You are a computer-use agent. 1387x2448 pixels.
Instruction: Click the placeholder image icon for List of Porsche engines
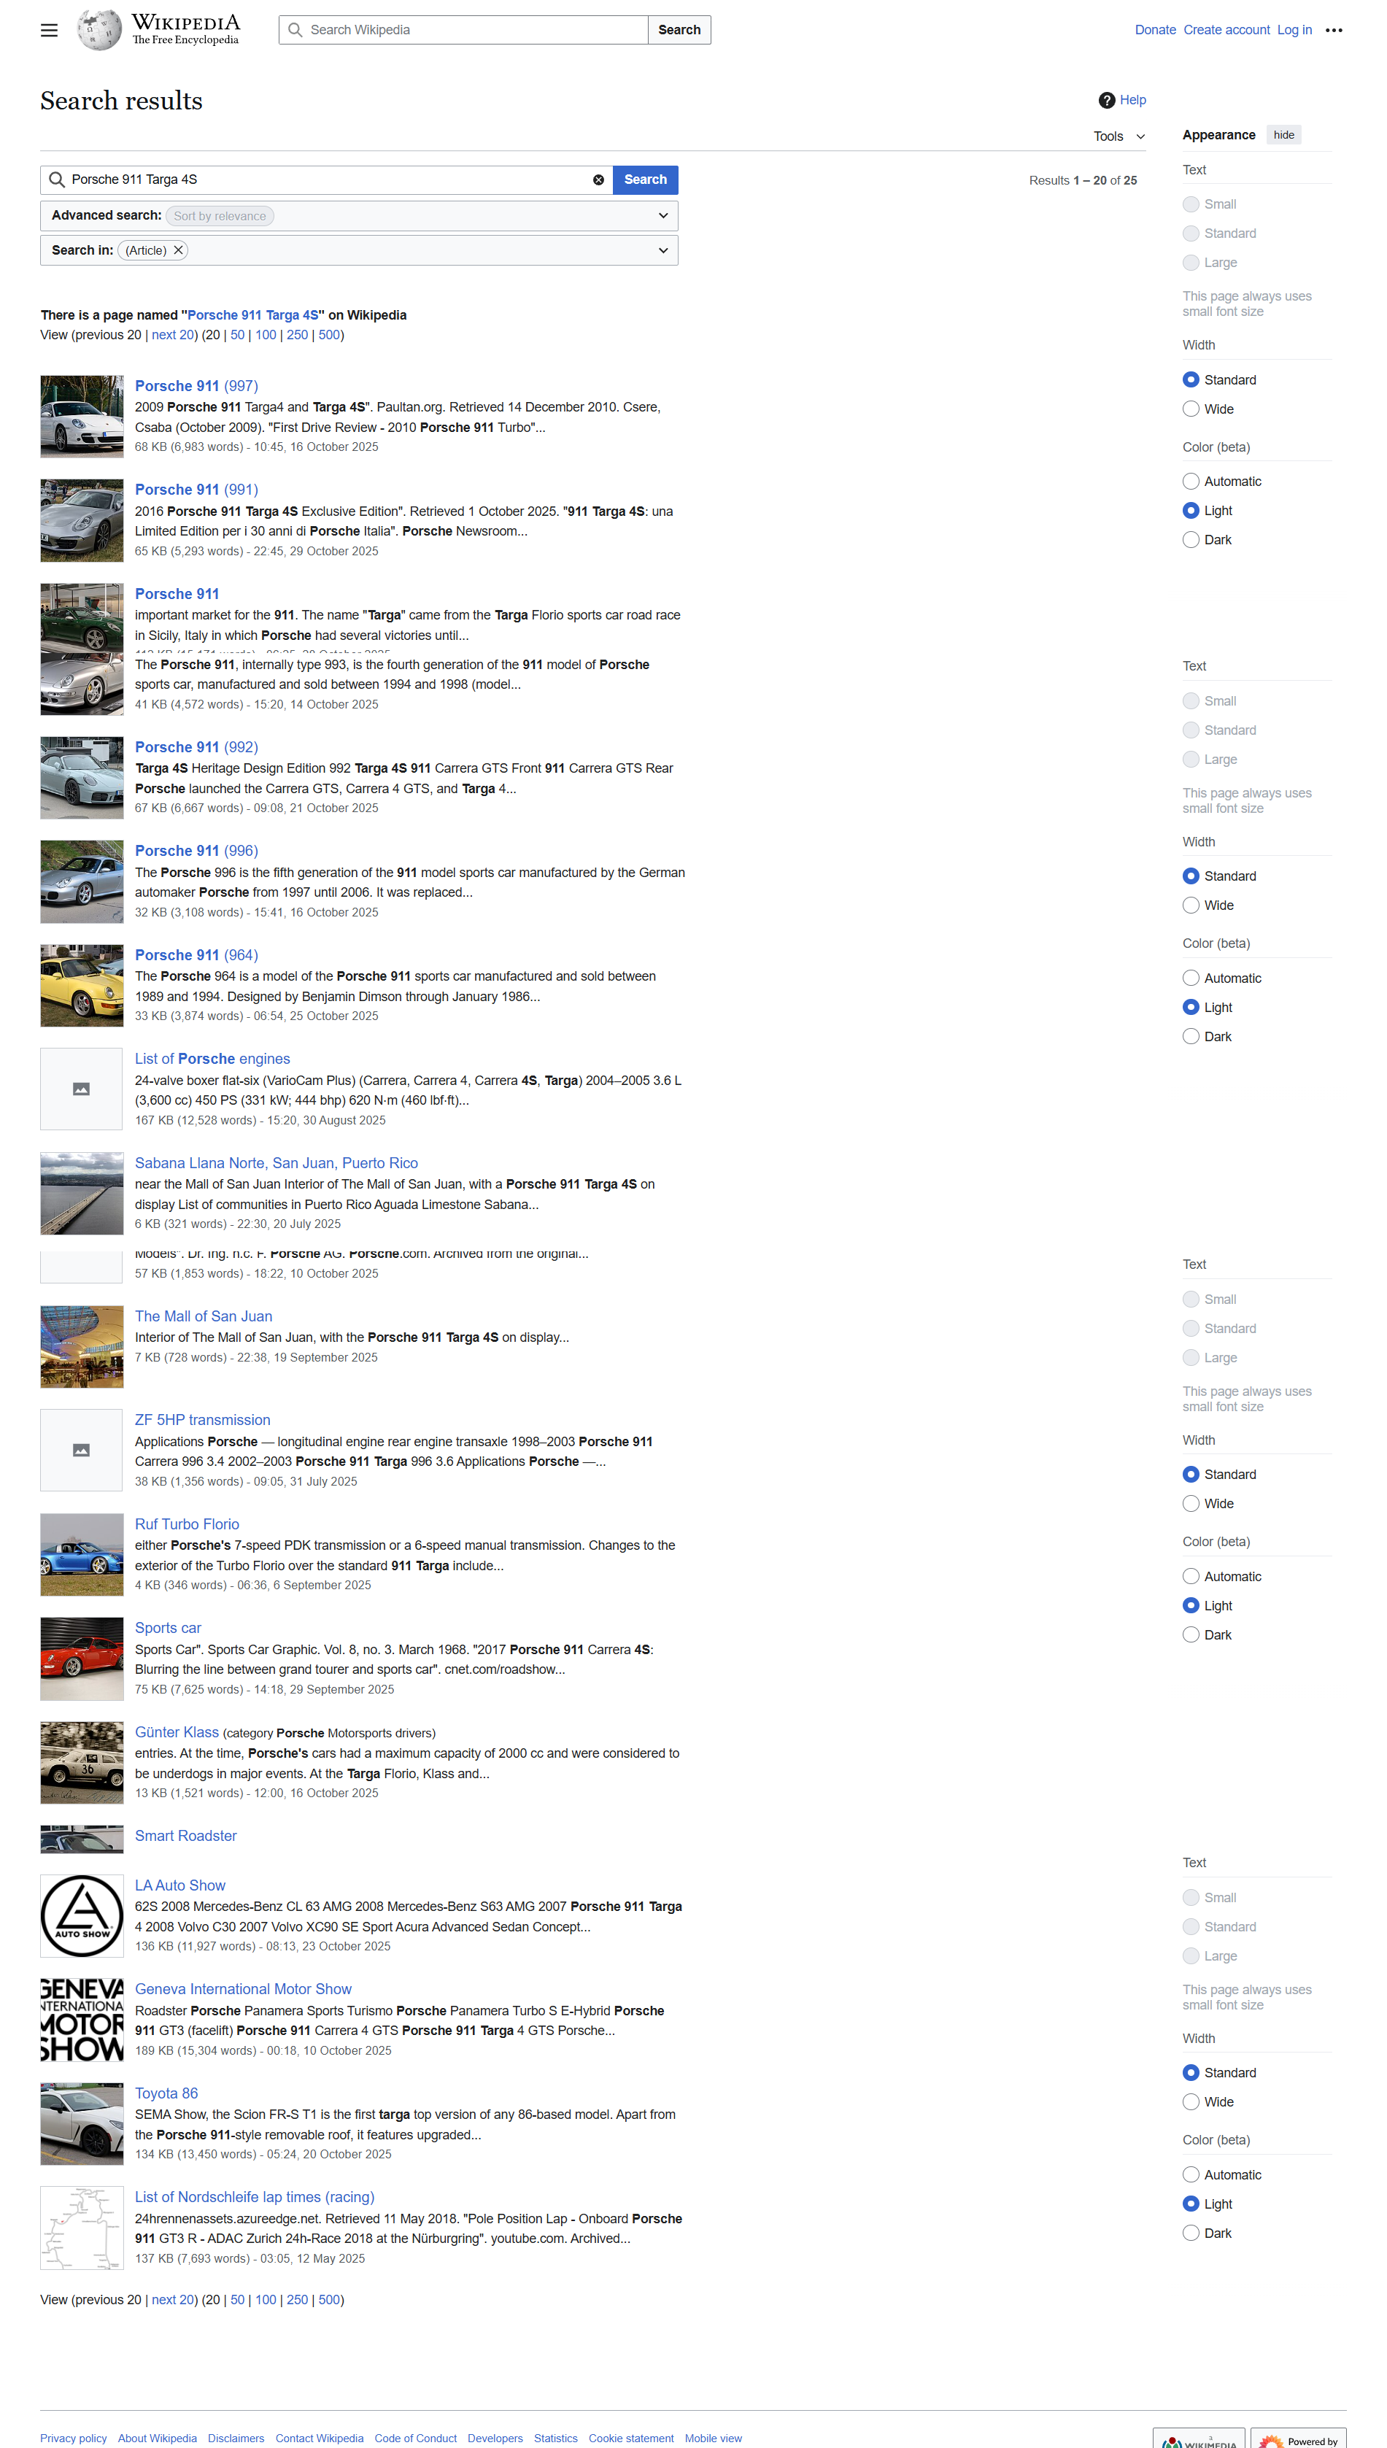(x=82, y=1089)
